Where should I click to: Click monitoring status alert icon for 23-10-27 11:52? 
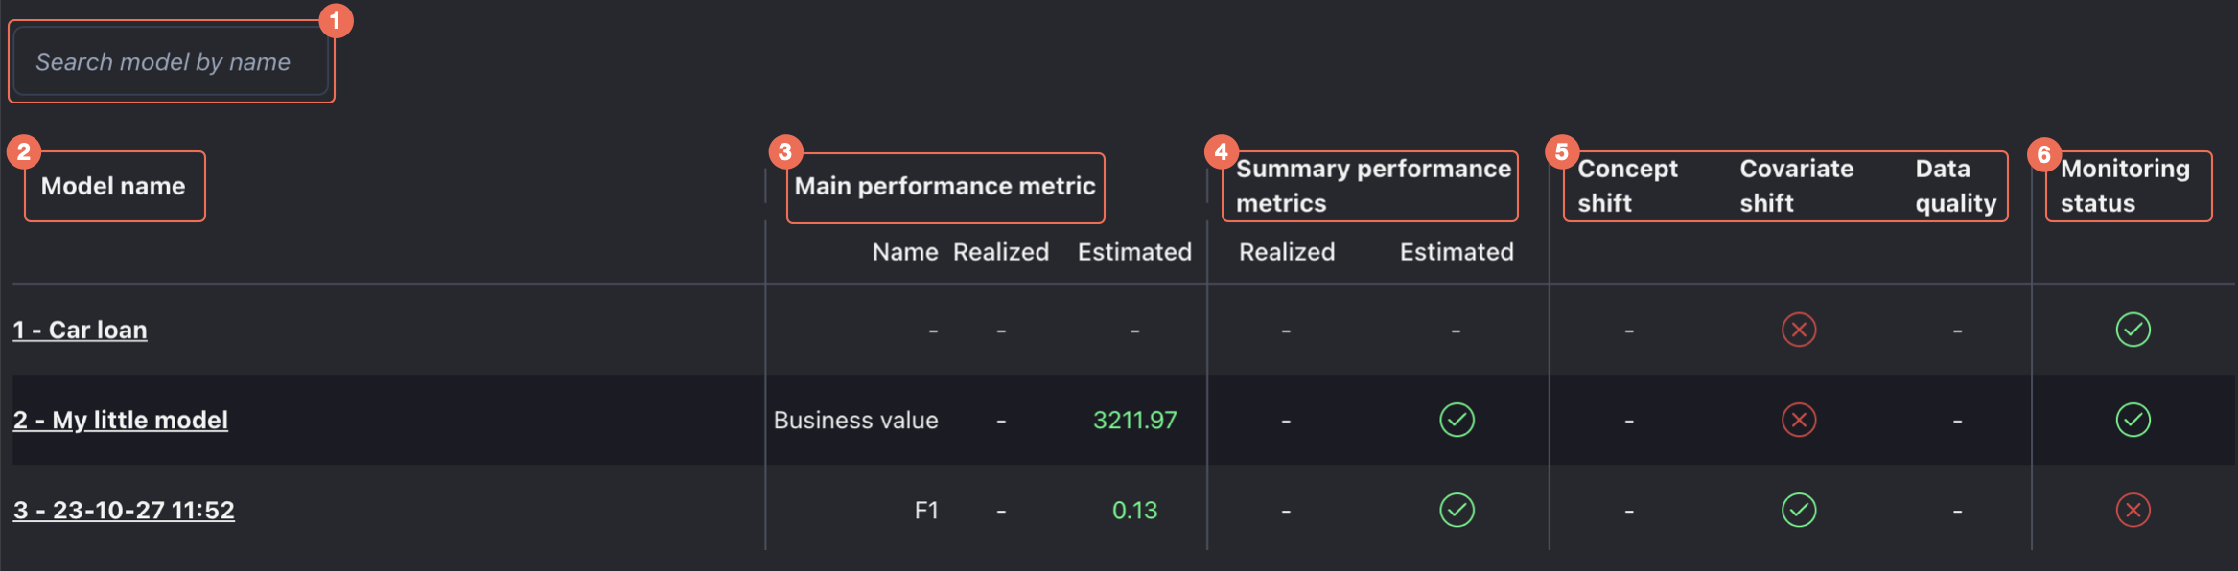2133,510
